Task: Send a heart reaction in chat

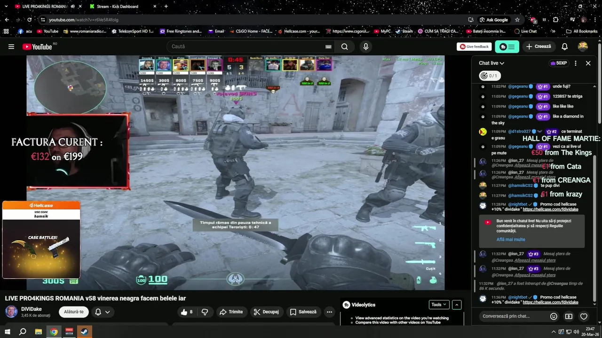Action: pos(584,316)
